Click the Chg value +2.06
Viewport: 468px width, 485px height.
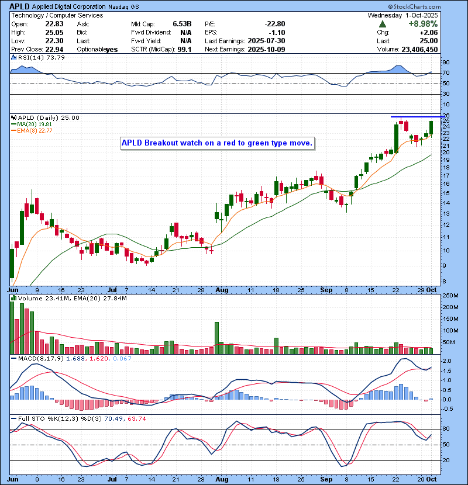pyautogui.click(x=429, y=33)
